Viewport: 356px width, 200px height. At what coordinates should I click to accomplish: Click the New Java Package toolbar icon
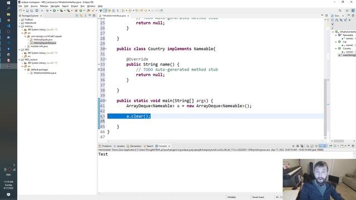pos(76,11)
